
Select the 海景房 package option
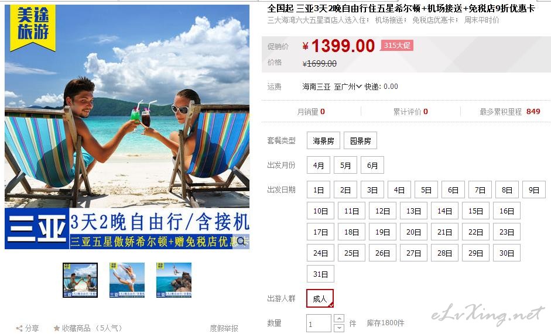point(323,140)
